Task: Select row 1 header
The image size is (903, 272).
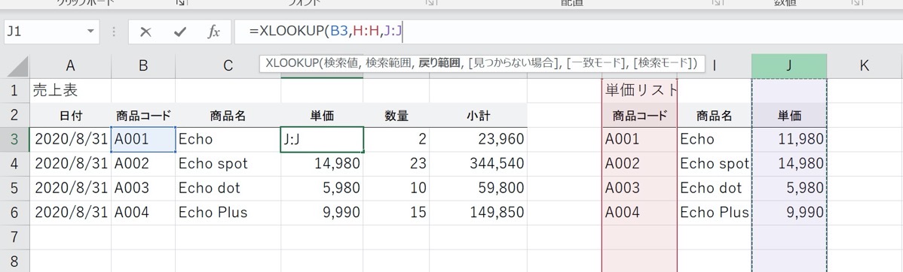Action: 15,90
